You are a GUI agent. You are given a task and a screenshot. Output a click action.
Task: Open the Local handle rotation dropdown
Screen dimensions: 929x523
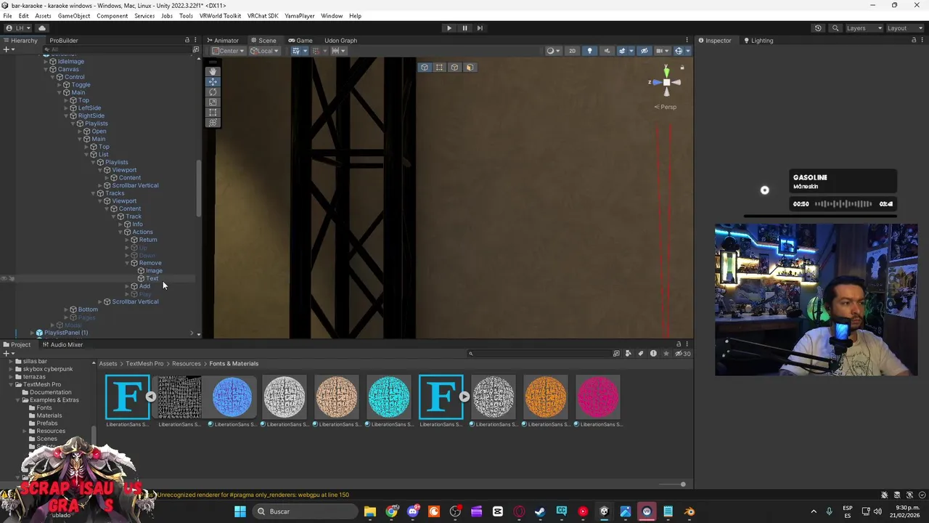[x=263, y=51]
